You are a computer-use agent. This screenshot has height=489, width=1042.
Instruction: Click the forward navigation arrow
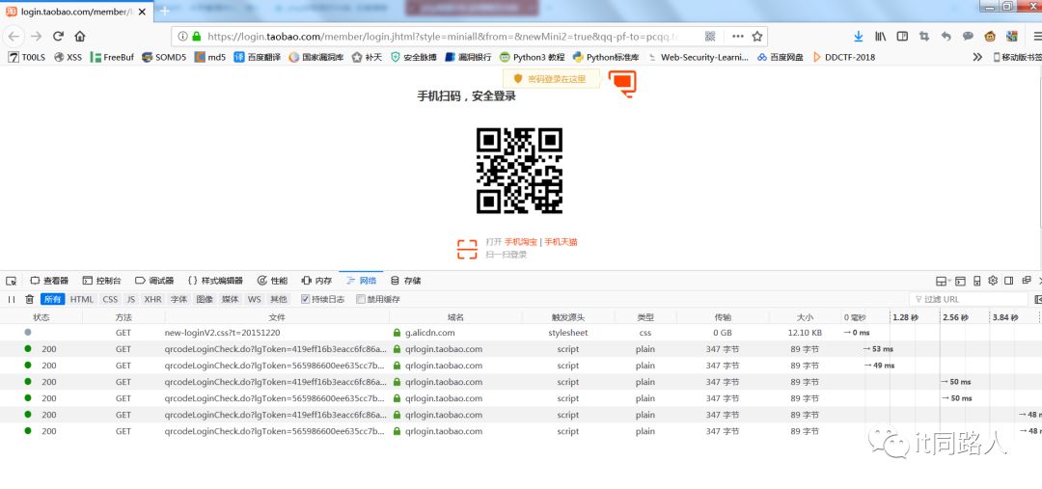point(37,37)
